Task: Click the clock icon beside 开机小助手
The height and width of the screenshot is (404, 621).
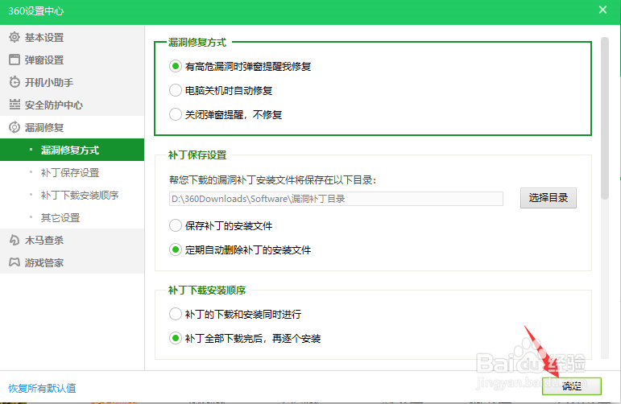Action: click(14, 82)
